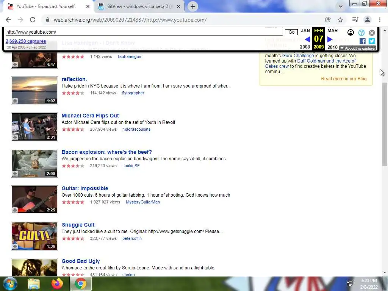Click the Wayback Go button
388x291 pixels.
tap(291, 32)
